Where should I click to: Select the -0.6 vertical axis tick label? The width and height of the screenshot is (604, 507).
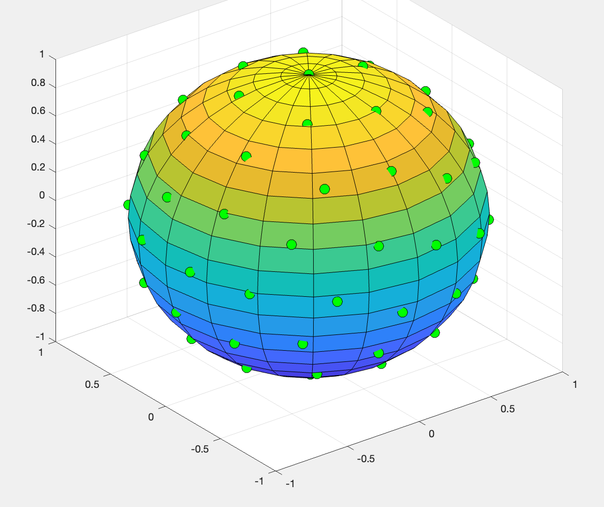(36, 280)
